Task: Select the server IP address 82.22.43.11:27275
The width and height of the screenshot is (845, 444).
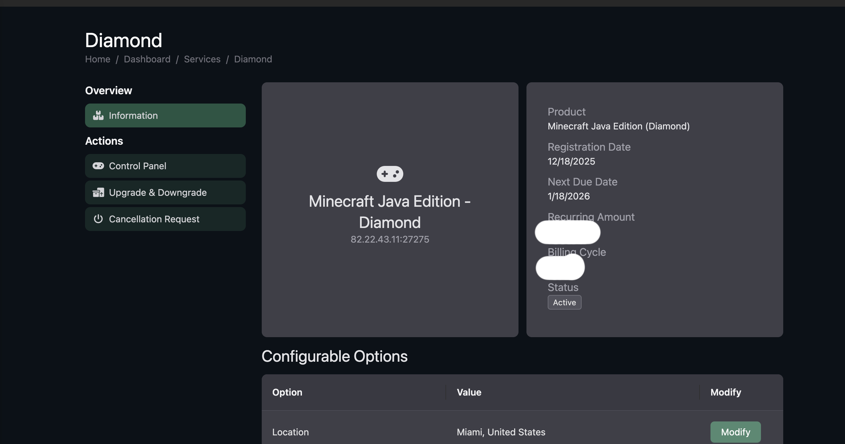Action: tap(390, 239)
